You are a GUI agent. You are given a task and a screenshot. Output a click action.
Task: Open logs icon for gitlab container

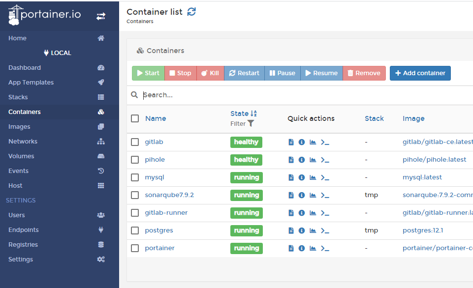[291, 142]
